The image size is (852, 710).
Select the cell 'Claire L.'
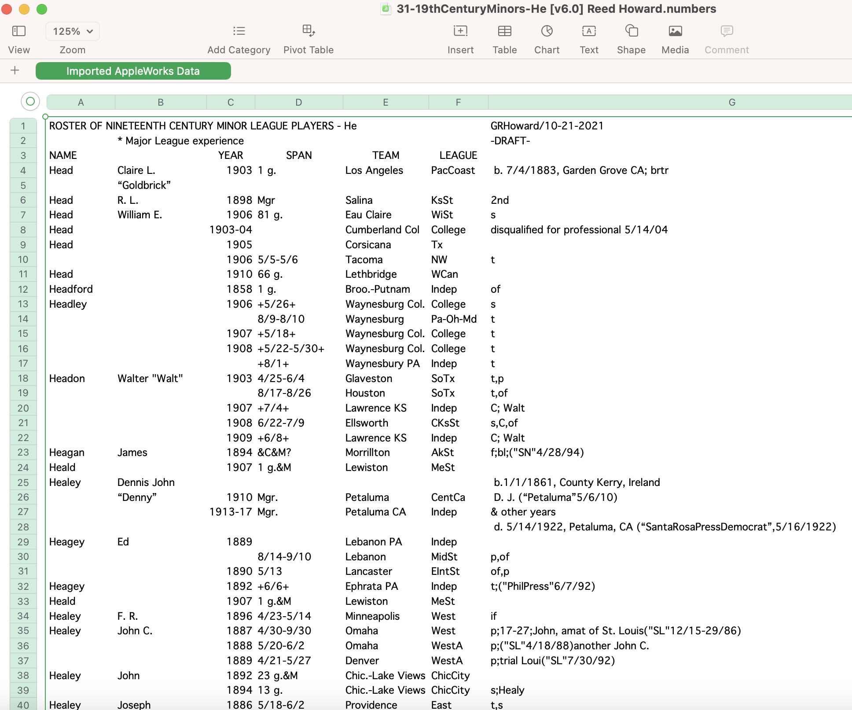coord(136,170)
